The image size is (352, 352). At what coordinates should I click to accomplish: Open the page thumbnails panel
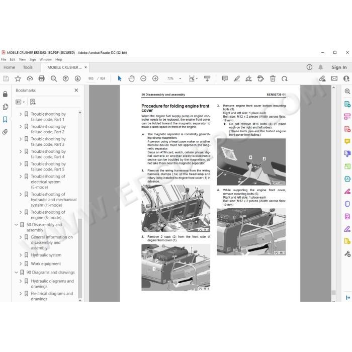[x=6, y=107]
